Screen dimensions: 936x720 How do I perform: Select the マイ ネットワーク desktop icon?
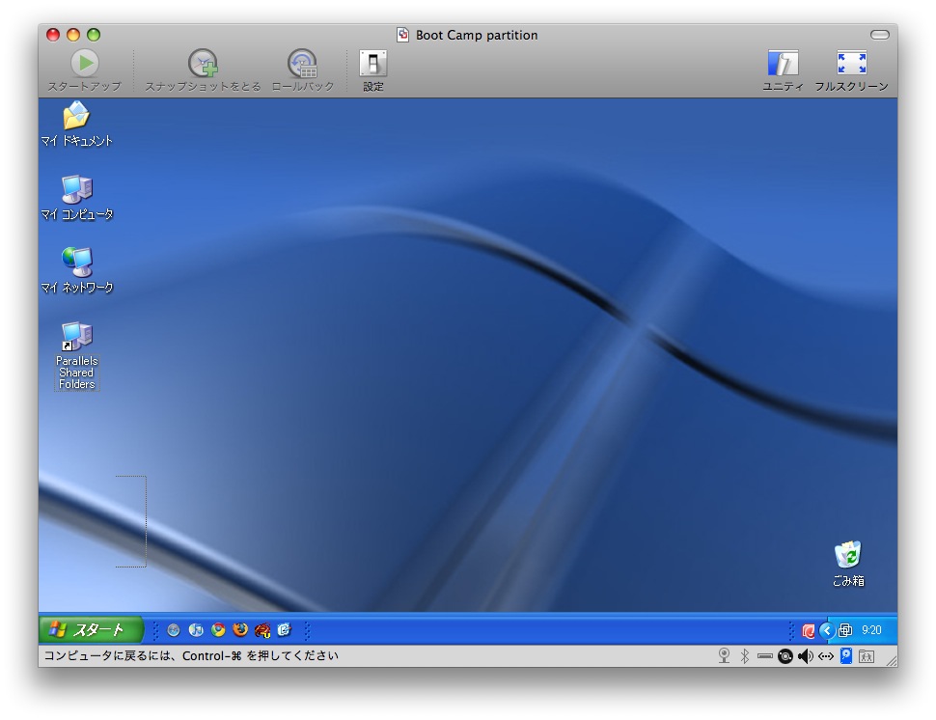(x=76, y=270)
